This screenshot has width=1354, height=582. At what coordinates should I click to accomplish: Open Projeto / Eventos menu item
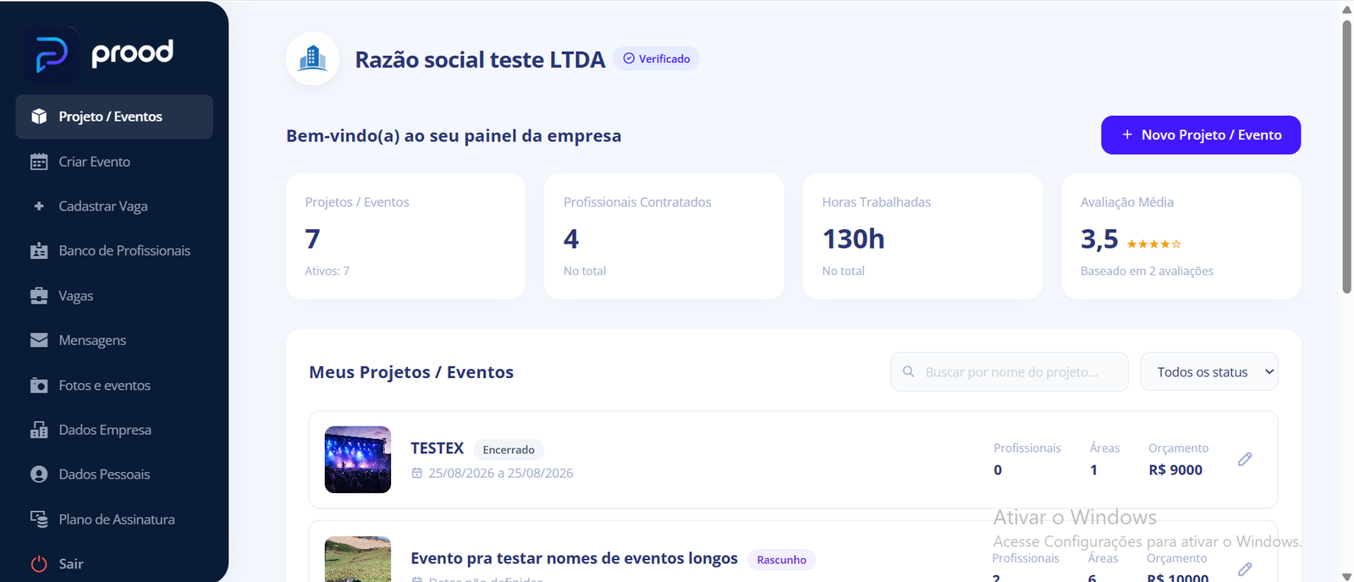pyautogui.click(x=114, y=117)
